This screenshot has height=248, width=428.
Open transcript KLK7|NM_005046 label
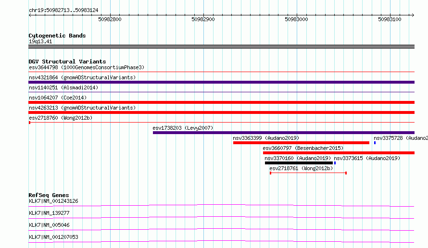(x=49, y=225)
